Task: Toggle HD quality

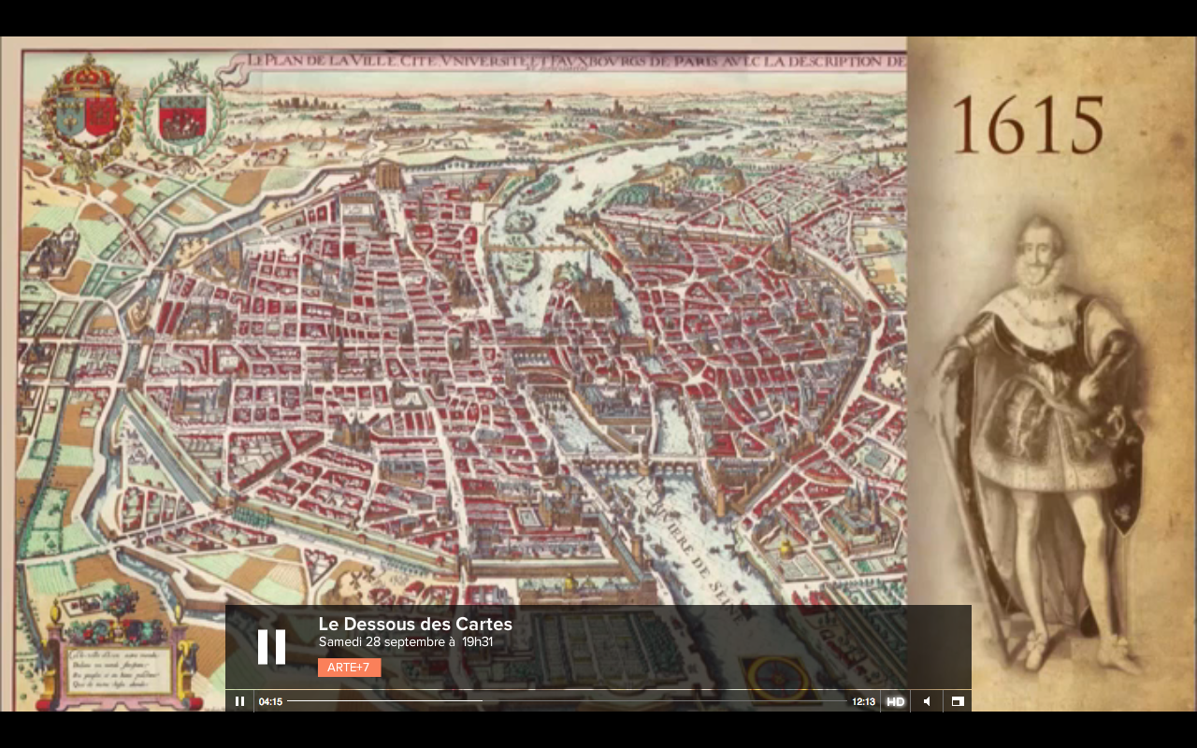Action: point(896,701)
